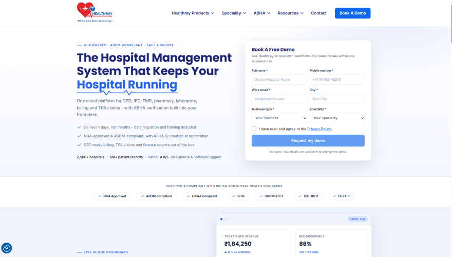Click the CERT-In badge
This screenshot has height=257, width=452.
(x=341, y=196)
